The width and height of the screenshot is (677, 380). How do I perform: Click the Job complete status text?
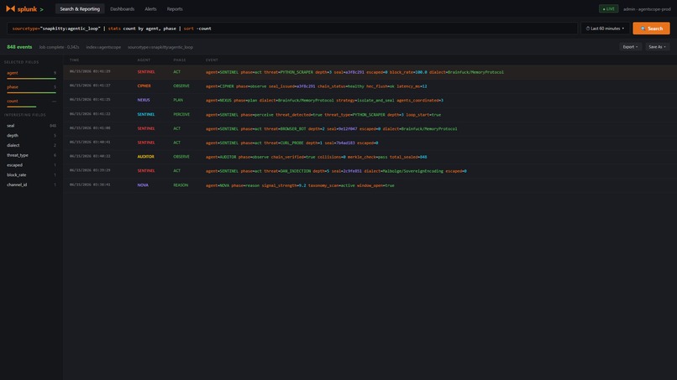click(x=59, y=47)
